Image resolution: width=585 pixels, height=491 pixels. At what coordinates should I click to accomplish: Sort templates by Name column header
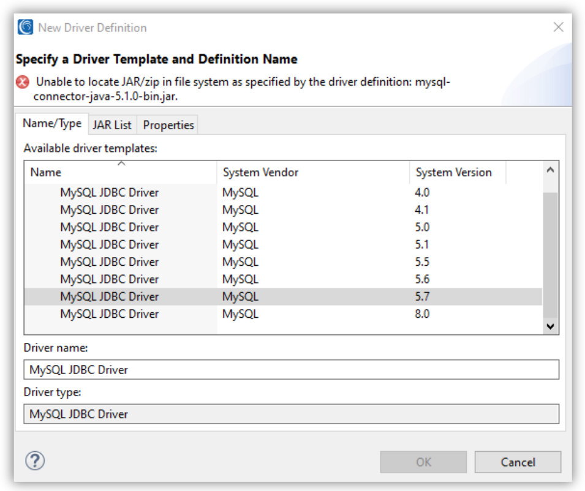coord(121,172)
